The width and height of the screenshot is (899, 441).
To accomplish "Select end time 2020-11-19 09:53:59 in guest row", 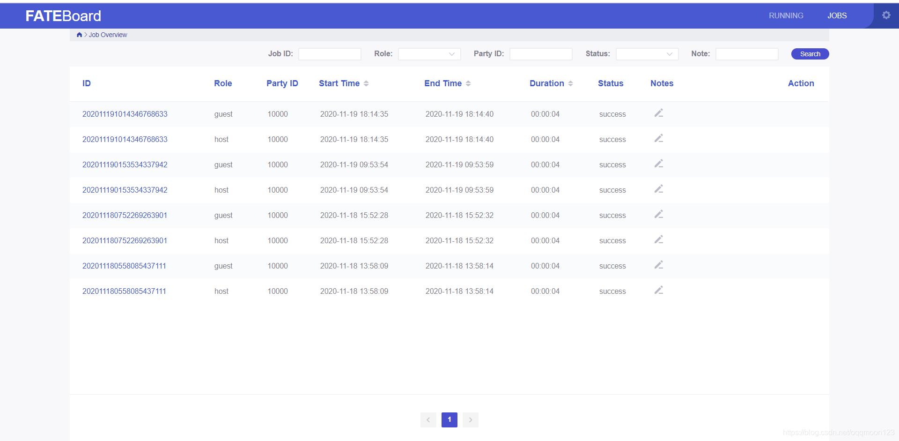I will pos(459,164).
